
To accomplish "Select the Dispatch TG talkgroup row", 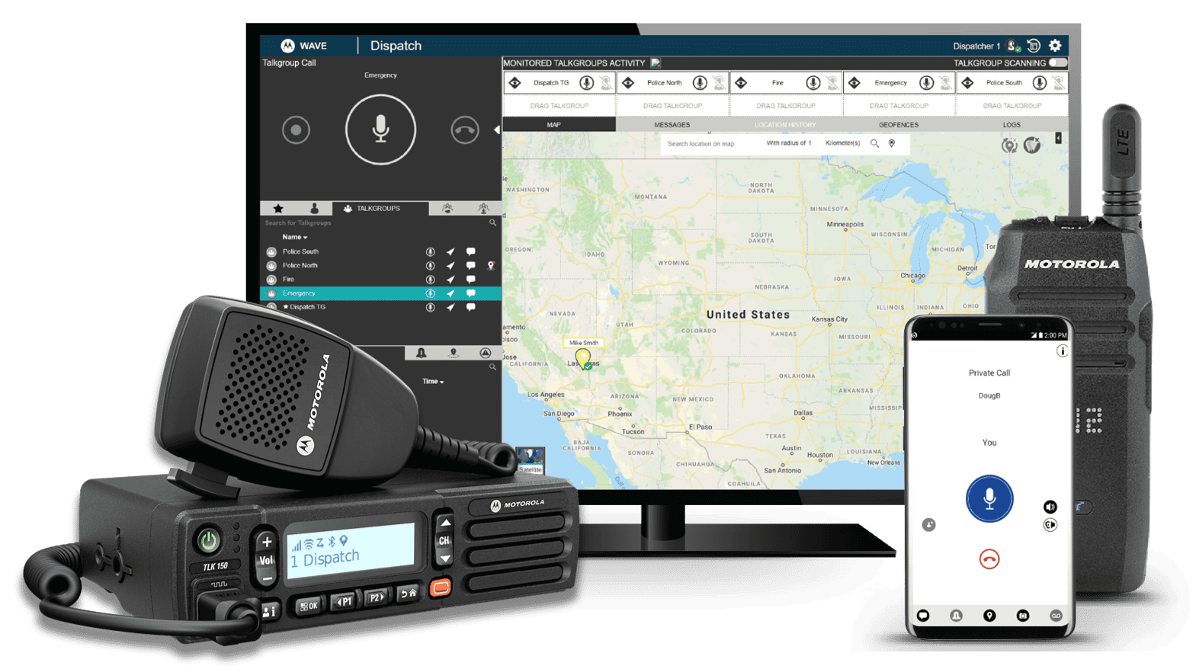I will coord(380,307).
